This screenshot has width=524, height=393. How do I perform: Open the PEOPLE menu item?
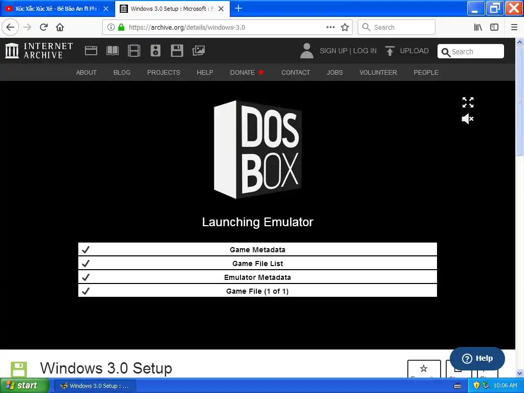tap(426, 72)
